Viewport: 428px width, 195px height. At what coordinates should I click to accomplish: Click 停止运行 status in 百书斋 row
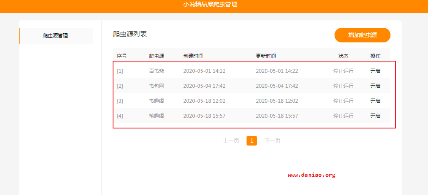[343, 71]
